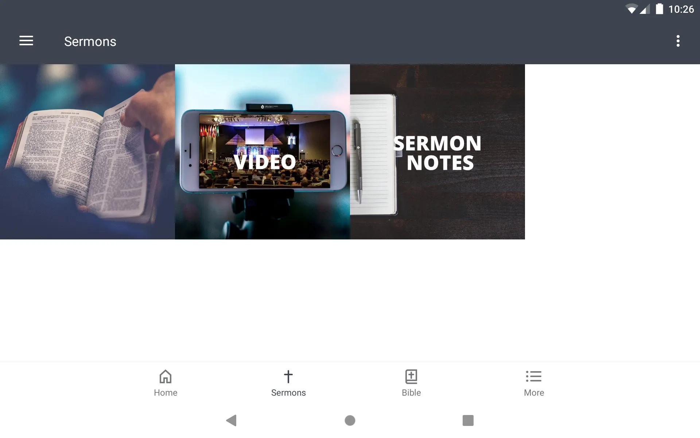Toggle the Bible reading mode
Screen dimensions: 700x438
(411, 382)
